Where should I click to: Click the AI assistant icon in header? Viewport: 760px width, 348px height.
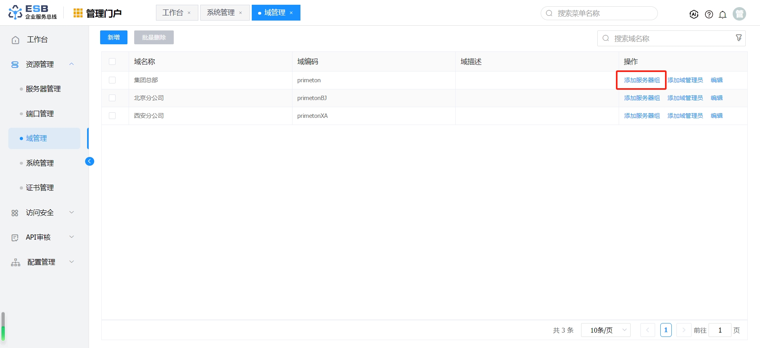click(x=694, y=14)
